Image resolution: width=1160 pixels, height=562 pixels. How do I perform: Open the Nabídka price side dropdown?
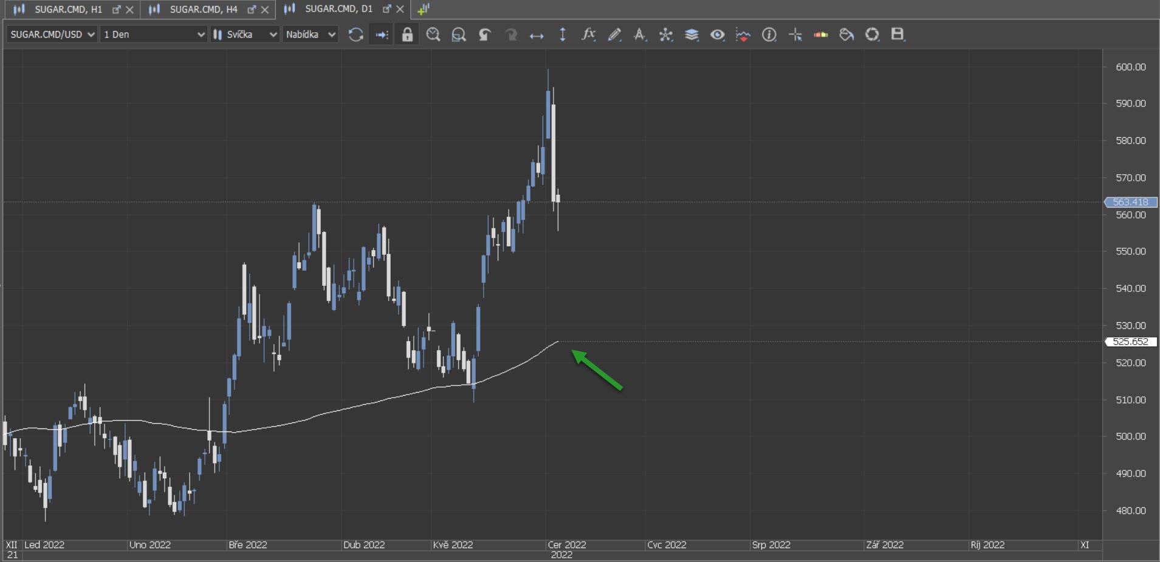[310, 35]
